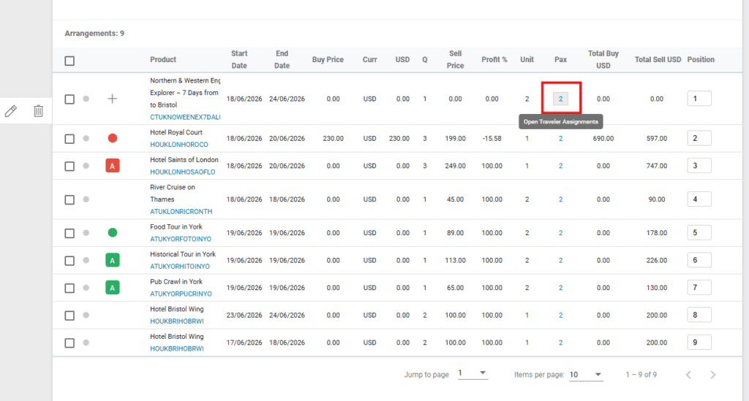
Task: Click green A badge on Historical Tour in York
Action: click(x=113, y=260)
